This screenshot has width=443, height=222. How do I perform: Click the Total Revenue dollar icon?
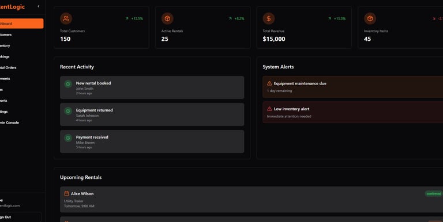(x=269, y=18)
